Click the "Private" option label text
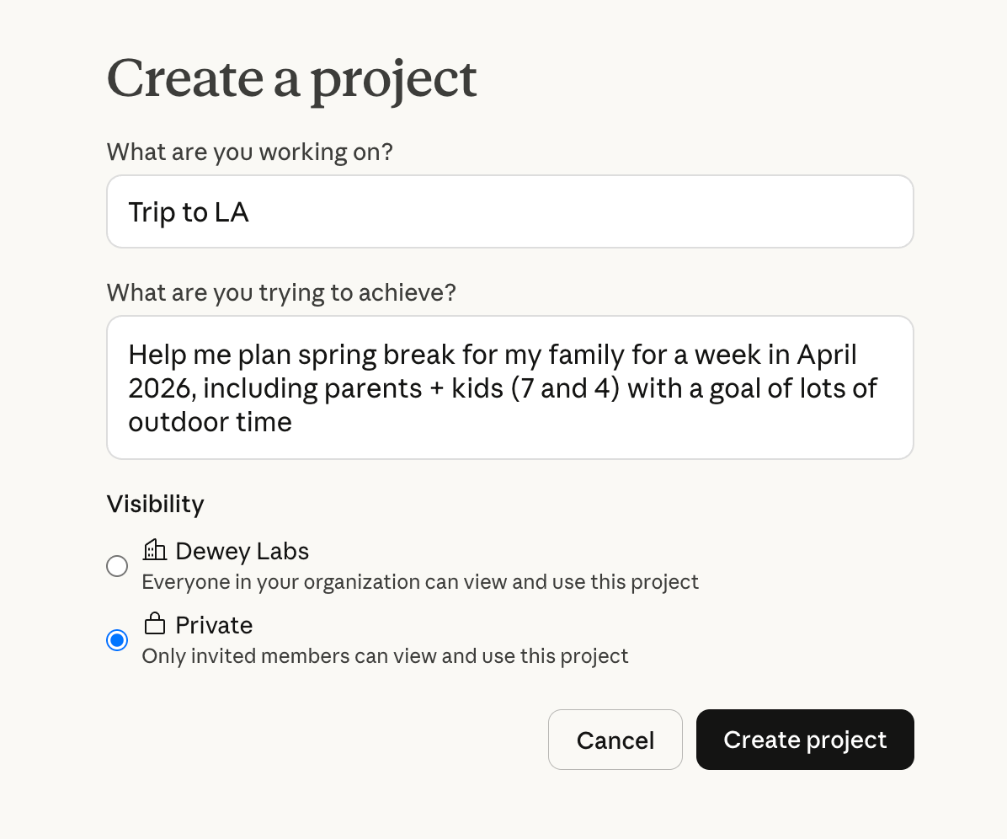The height and width of the screenshot is (839, 1007). click(x=214, y=625)
